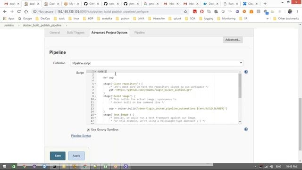The height and width of the screenshot is (170, 302).
Task: Open the Apps shortcut in bookmarks bar
Action: click(9, 18)
